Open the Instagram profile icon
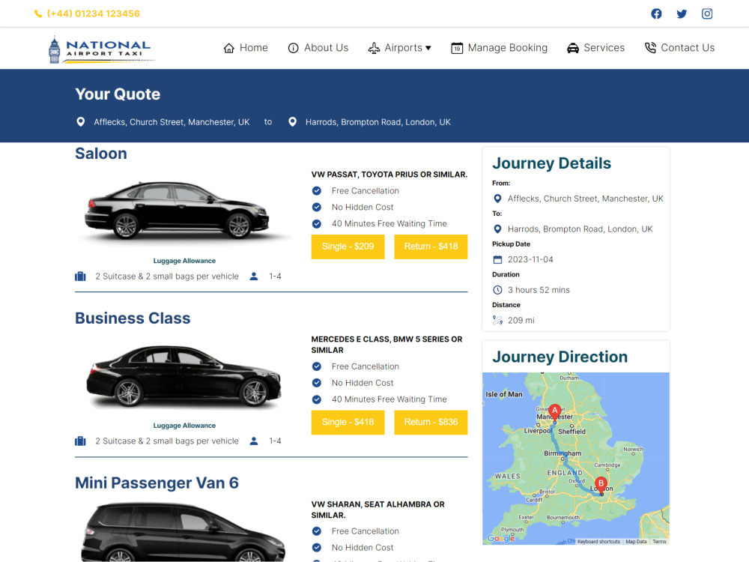 click(707, 13)
